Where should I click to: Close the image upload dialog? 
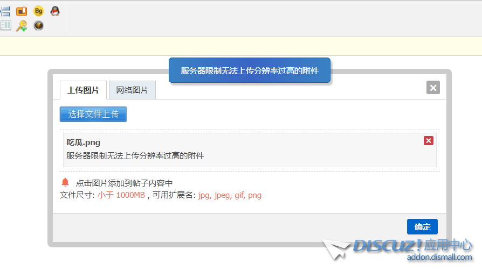click(x=433, y=88)
